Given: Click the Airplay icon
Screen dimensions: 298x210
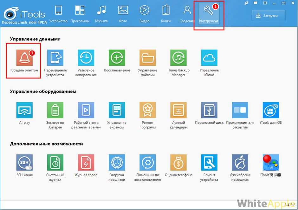Looking at the screenshot, I should click(24, 110).
